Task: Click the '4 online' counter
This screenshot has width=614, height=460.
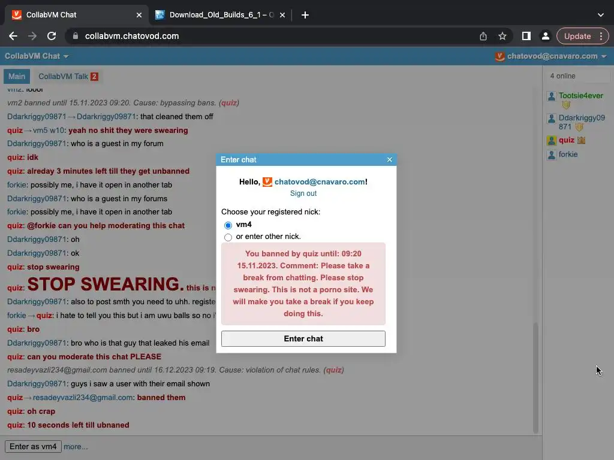Action: pyautogui.click(x=562, y=76)
